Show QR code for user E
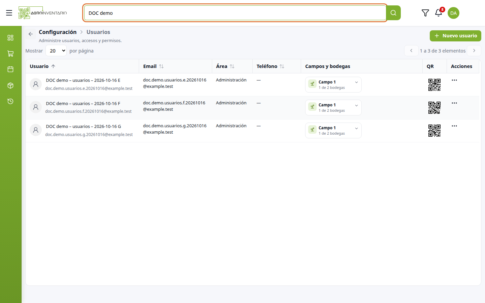This screenshot has height=303, width=485. (434, 85)
